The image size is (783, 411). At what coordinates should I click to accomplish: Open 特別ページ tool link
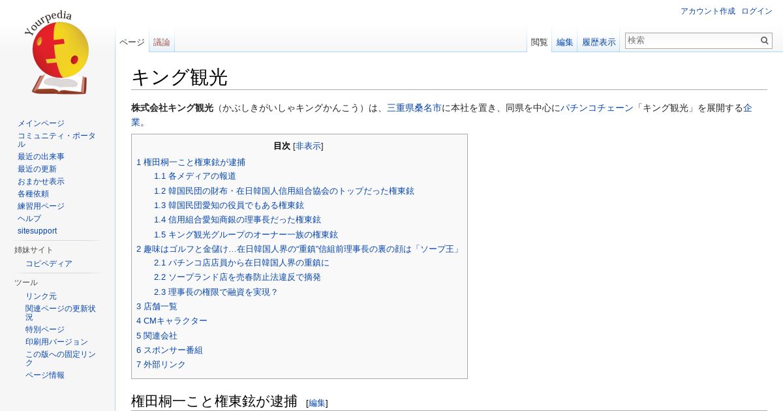pos(45,329)
